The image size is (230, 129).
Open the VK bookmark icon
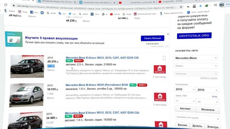point(42,13)
